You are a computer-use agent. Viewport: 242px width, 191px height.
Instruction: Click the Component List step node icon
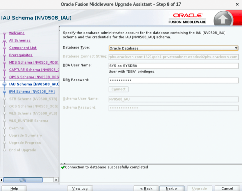[x=5, y=48]
